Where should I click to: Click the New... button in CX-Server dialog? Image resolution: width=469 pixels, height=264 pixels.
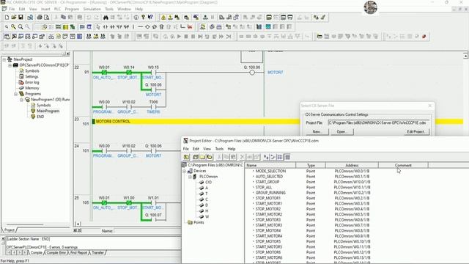click(317, 132)
